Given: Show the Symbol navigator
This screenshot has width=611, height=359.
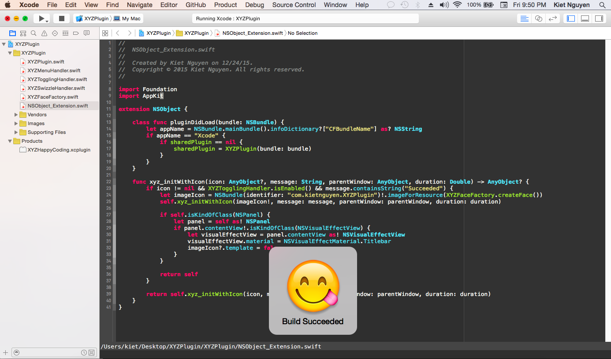Looking at the screenshot, I should point(23,33).
